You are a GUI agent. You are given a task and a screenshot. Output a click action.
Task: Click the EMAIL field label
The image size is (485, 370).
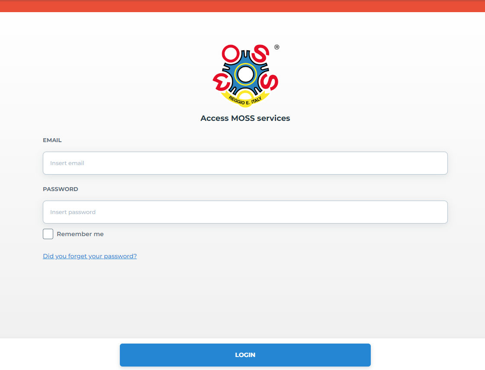coord(52,140)
